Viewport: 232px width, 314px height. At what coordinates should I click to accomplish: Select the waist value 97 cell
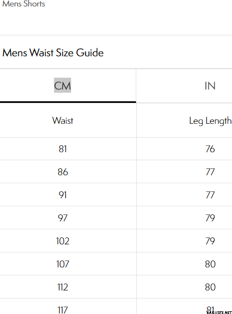point(63,218)
